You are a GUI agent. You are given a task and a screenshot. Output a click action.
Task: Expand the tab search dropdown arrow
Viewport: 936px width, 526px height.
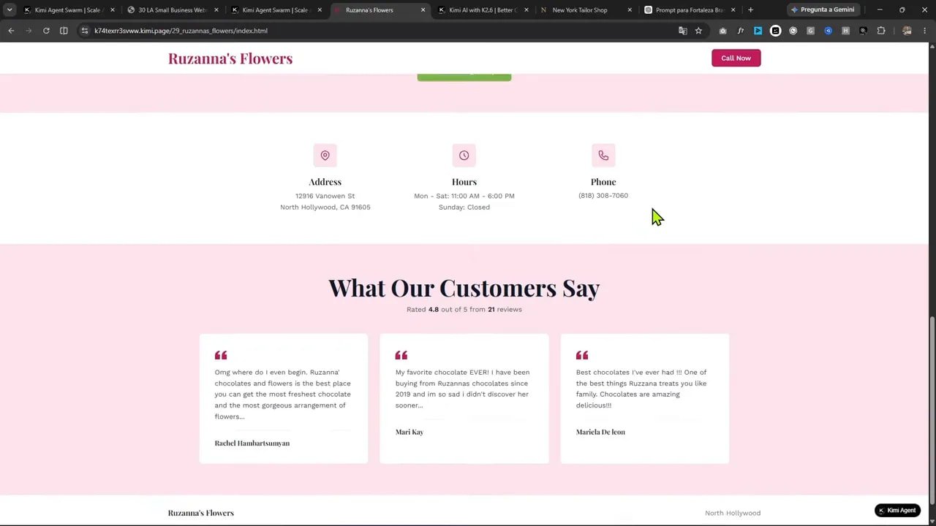(10, 9)
